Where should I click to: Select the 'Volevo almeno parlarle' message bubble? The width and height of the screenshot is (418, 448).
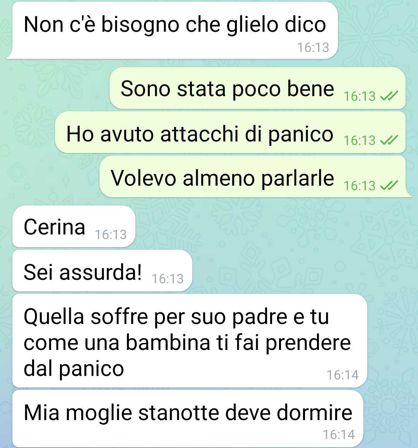click(255, 177)
